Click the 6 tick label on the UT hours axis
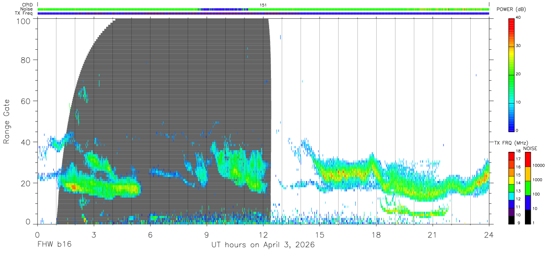The height and width of the screenshot is (254, 550). (x=150, y=235)
